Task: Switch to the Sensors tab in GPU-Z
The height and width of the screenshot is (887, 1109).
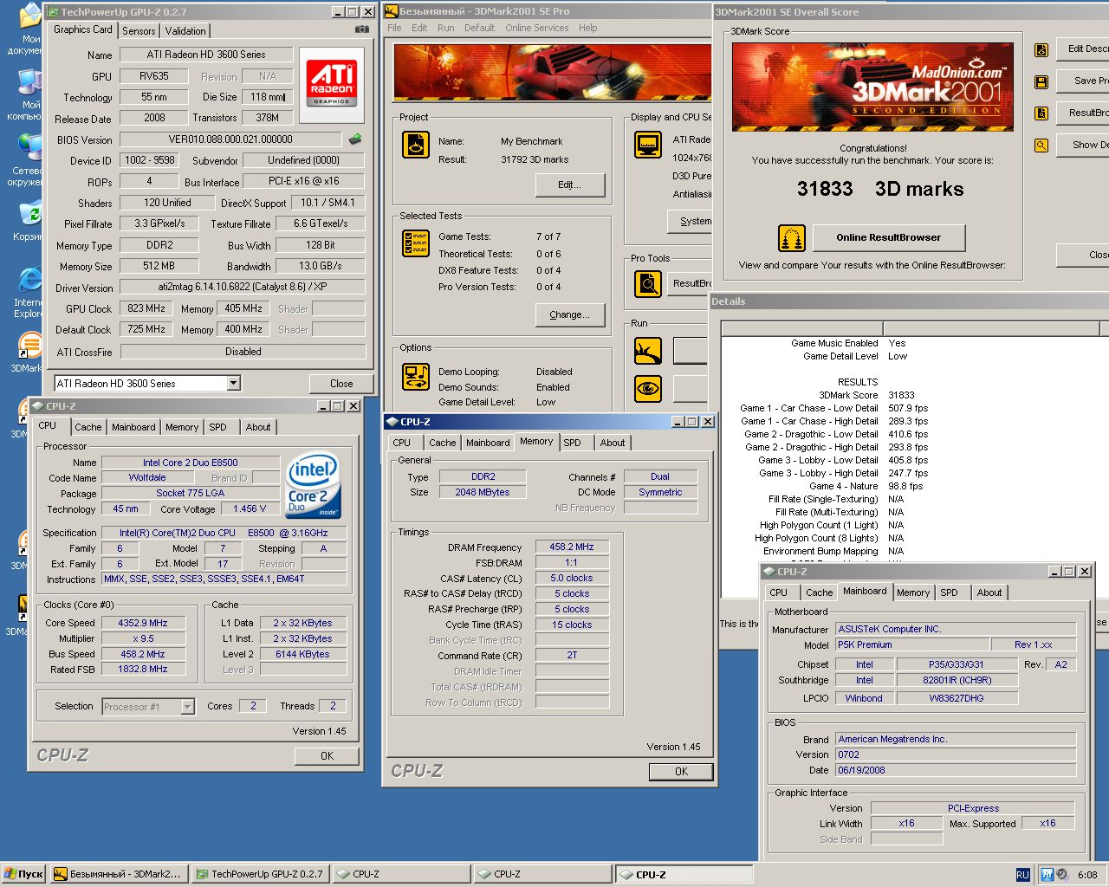Action: pos(139,31)
